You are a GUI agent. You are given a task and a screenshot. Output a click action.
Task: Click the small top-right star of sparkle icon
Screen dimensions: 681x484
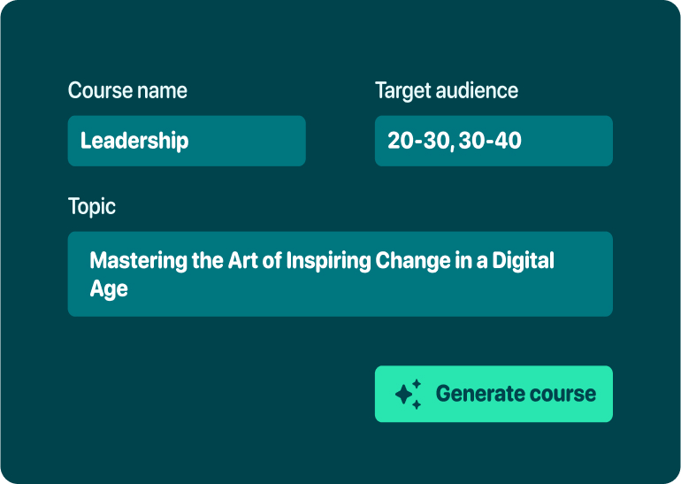(x=417, y=384)
